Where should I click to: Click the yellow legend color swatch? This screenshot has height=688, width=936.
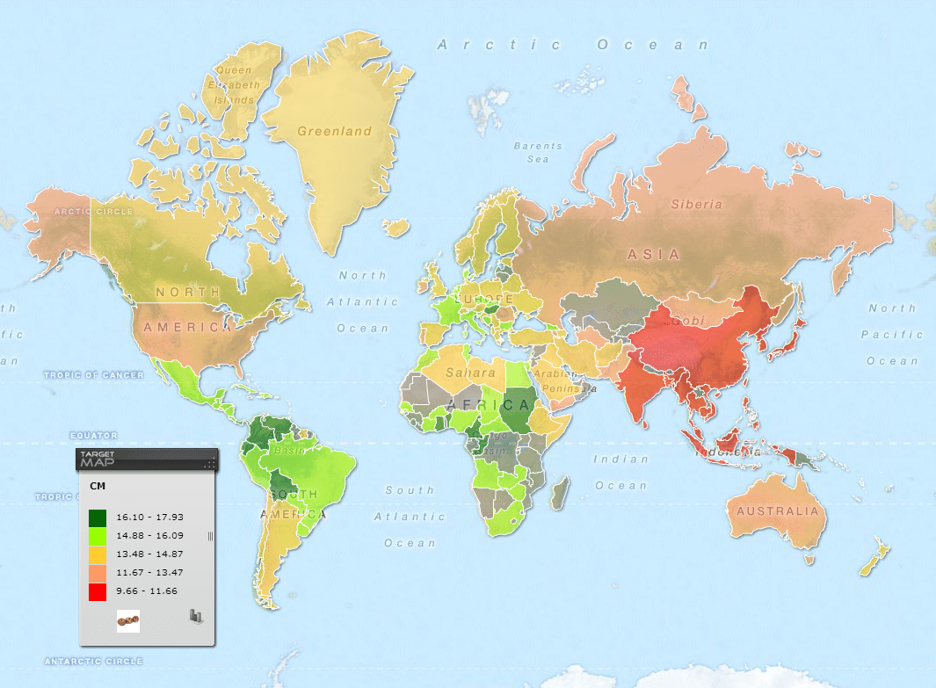[98, 554]
